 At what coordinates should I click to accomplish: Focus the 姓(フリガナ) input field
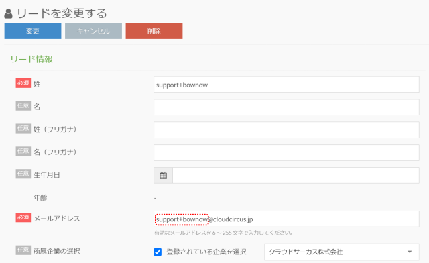(286, 130)
